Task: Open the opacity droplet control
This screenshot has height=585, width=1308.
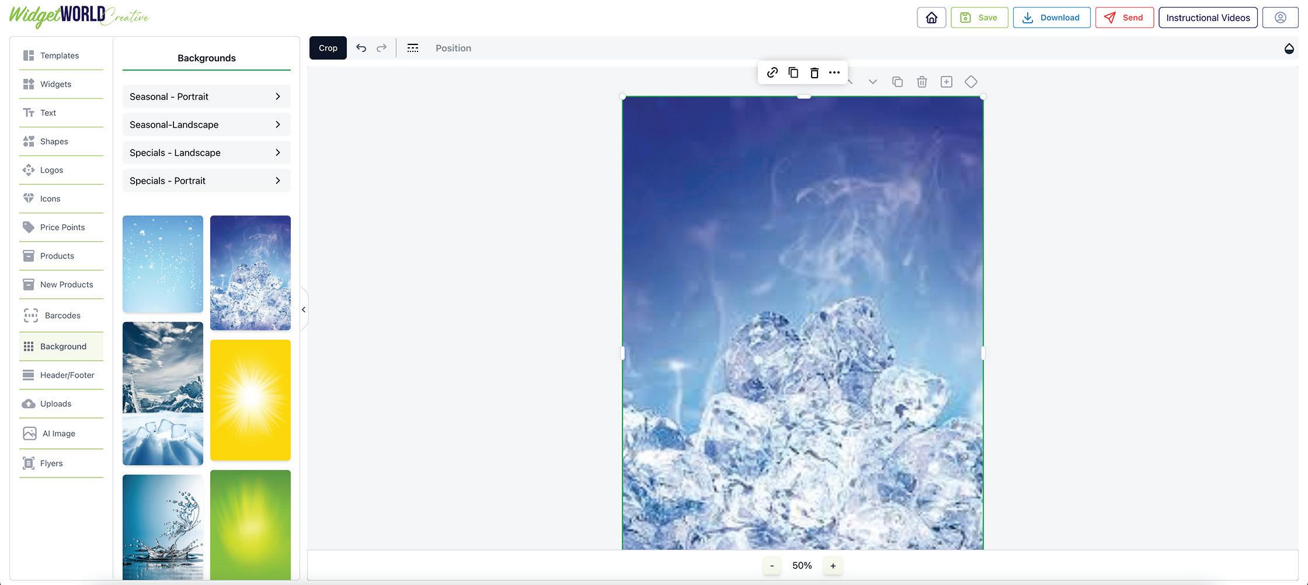Action: (1289, 48)
